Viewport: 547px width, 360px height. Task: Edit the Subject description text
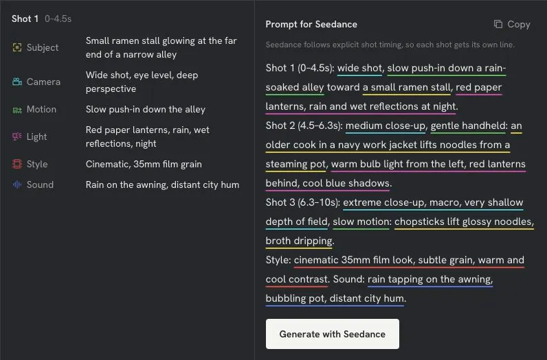click(161, 47)
